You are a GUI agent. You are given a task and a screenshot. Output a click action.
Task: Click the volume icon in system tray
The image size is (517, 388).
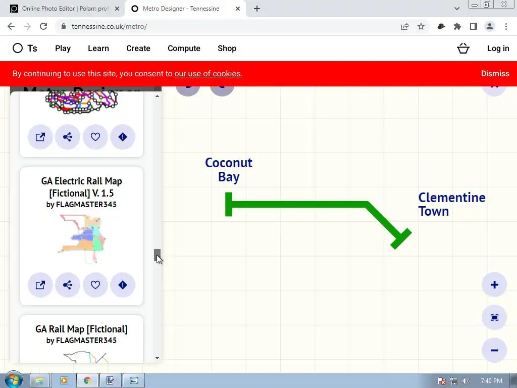466,381
